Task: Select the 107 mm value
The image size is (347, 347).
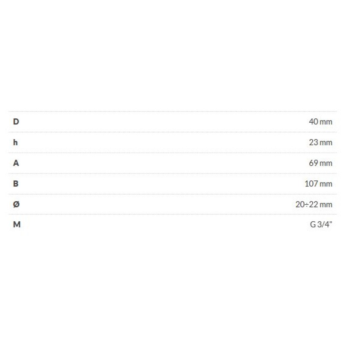Action: coord(318,183)
